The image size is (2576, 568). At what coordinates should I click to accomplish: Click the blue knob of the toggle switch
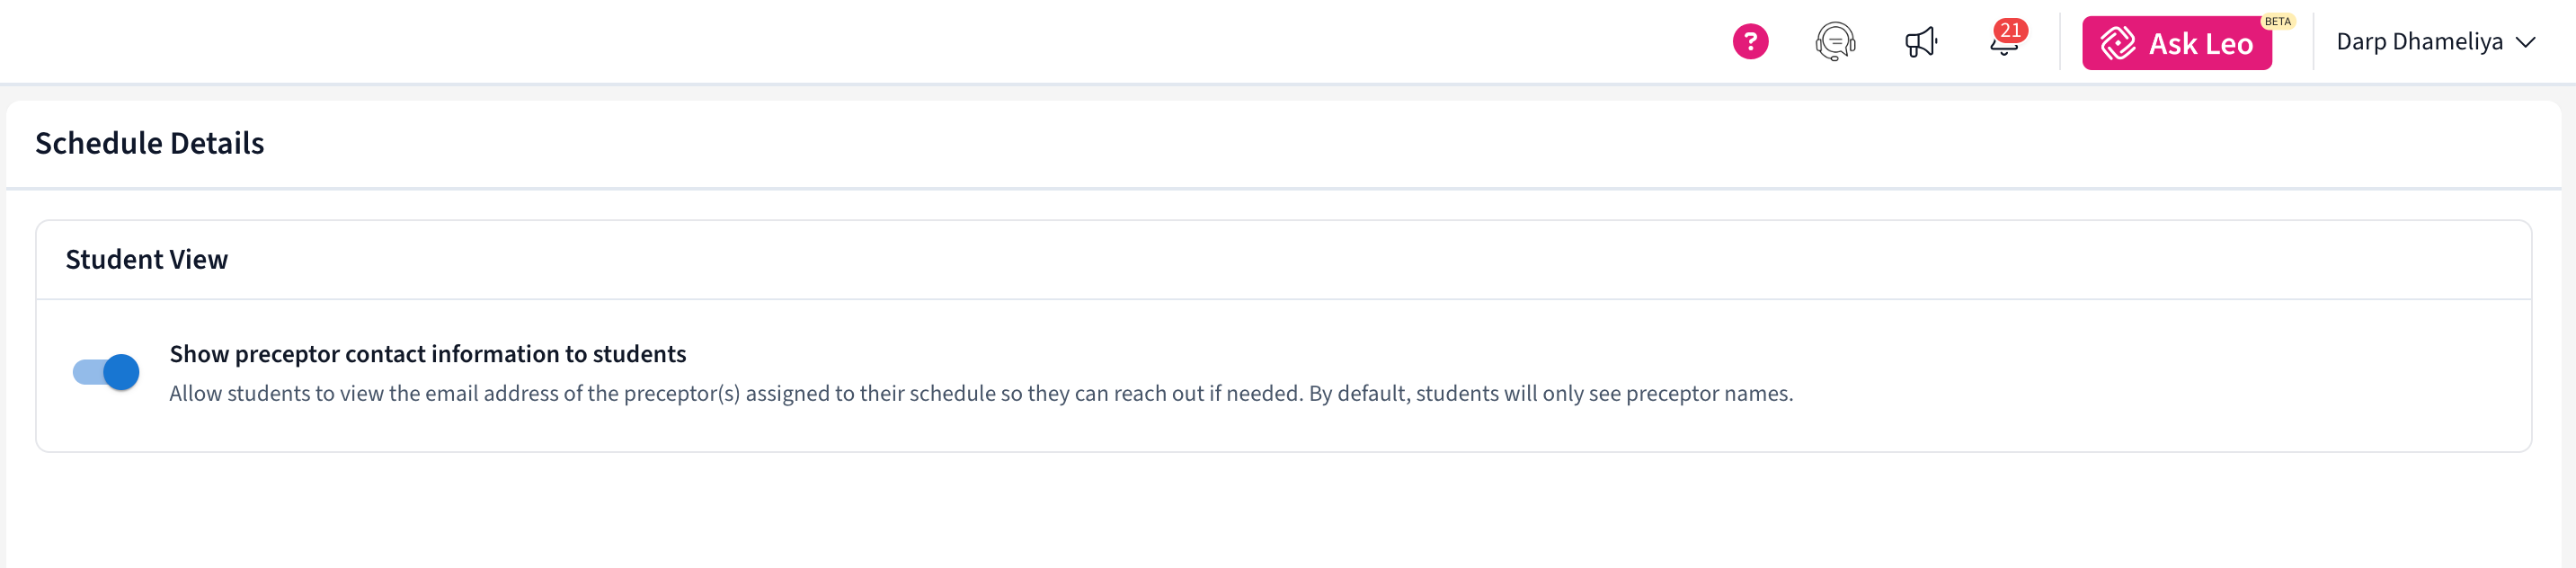[x=121, y=372]
